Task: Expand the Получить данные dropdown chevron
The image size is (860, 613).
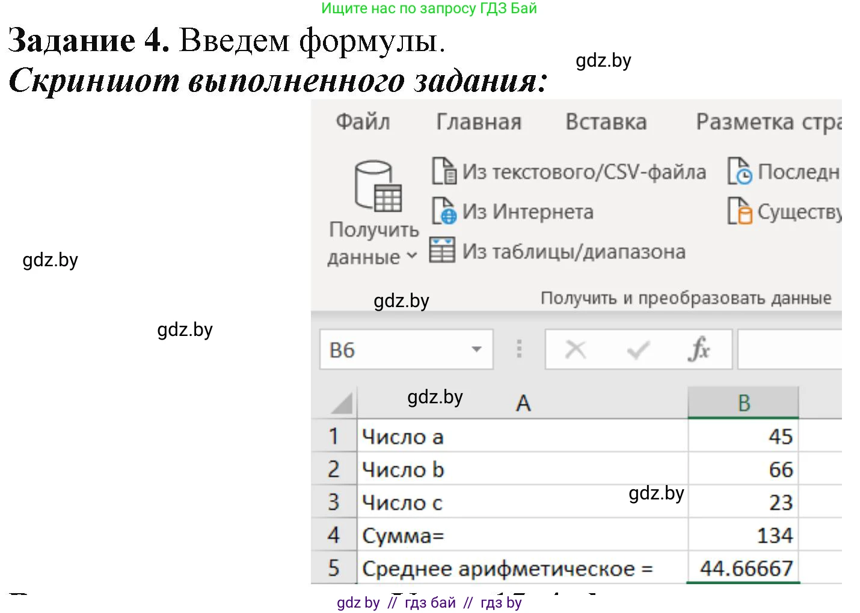Action: click(413, 257)
